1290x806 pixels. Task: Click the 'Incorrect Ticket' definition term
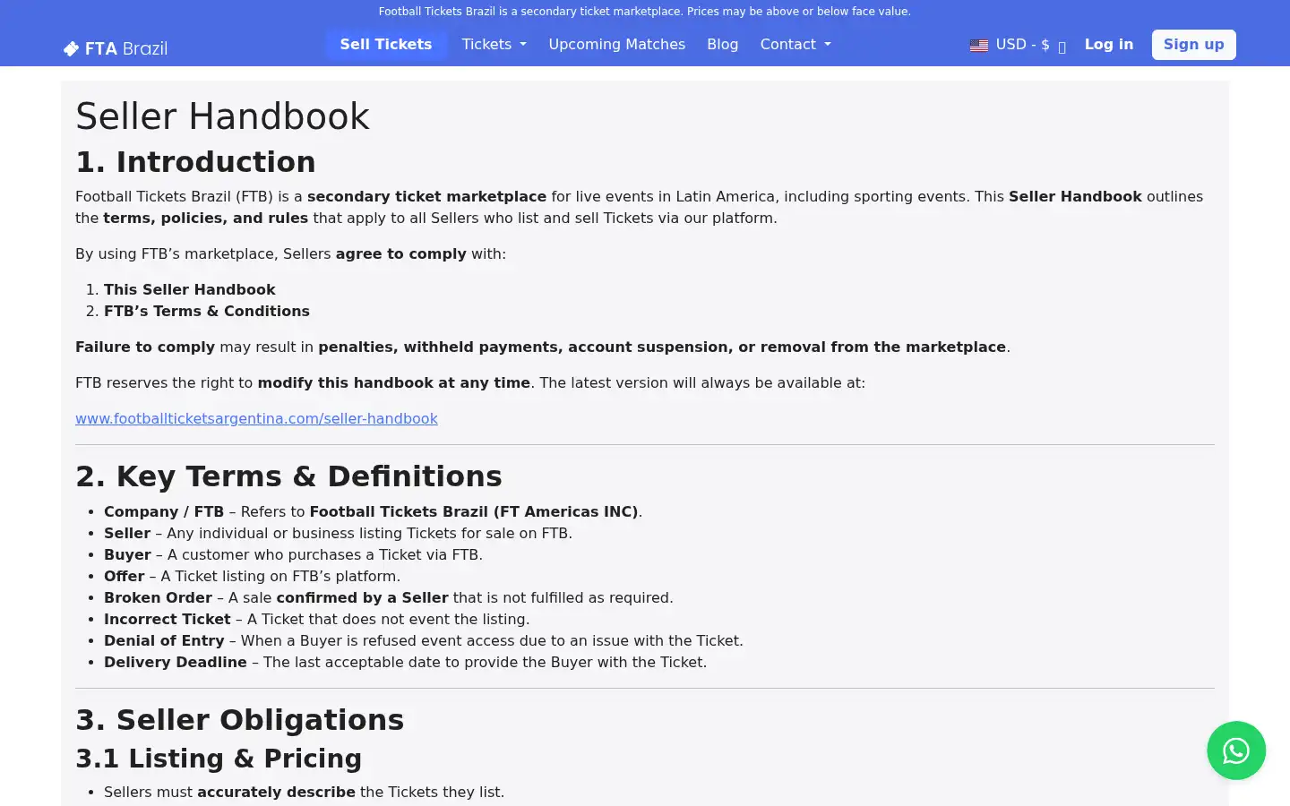click(x=168, y=619)
